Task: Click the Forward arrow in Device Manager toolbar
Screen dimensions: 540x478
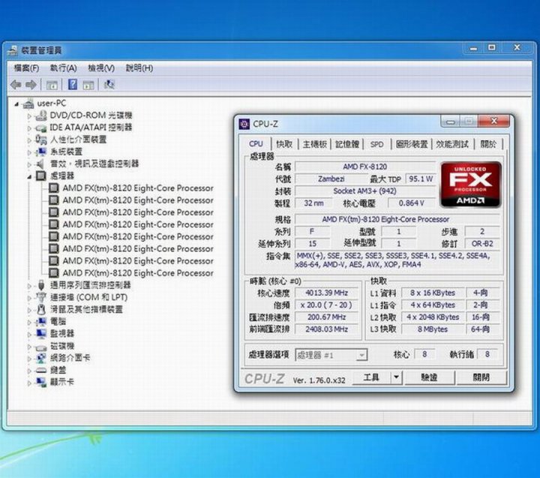Action: pos(31,85)
